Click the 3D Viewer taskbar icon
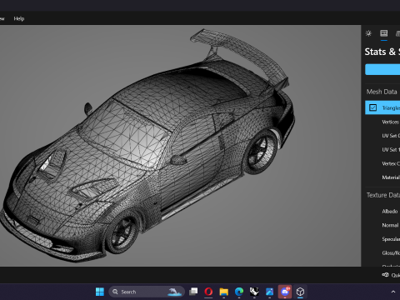The width and height of the screenshot is (400, 300). tap(300, 292)
